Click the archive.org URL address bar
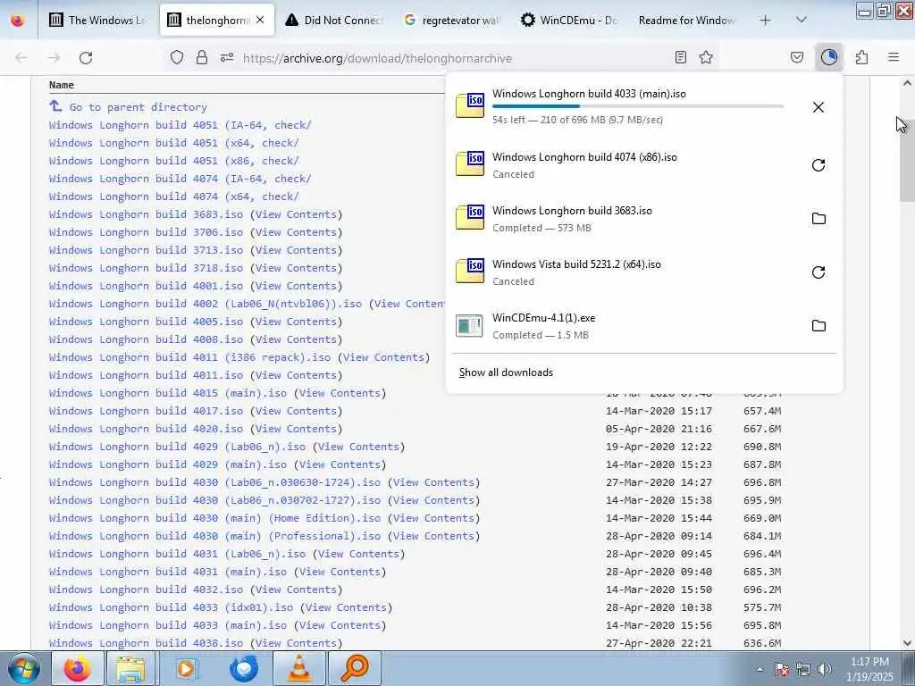 click(x=377, y=58)
